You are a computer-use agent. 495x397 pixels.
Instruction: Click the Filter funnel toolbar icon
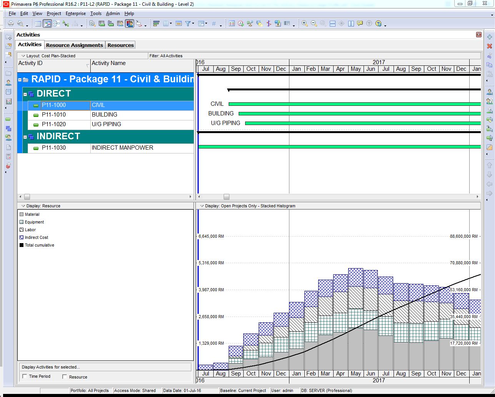click(188, 23)
